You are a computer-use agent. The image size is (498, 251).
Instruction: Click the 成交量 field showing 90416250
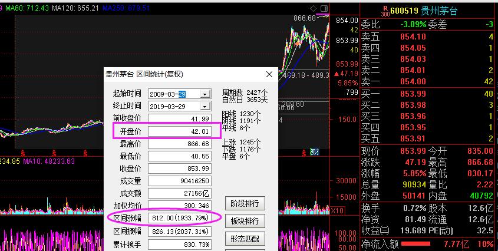click(x=179, y=181)
